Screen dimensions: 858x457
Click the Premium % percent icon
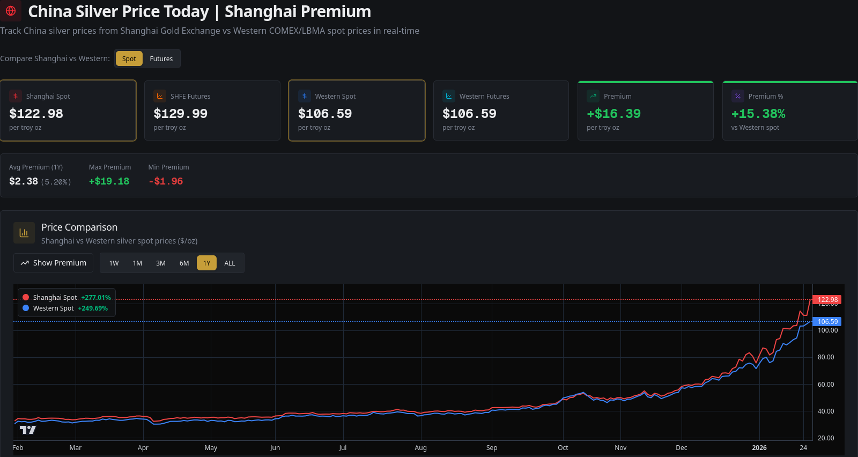click(738, 96)
